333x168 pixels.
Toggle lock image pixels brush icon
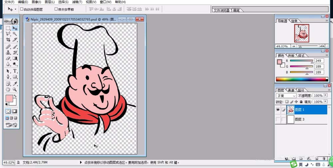(292, 102)
